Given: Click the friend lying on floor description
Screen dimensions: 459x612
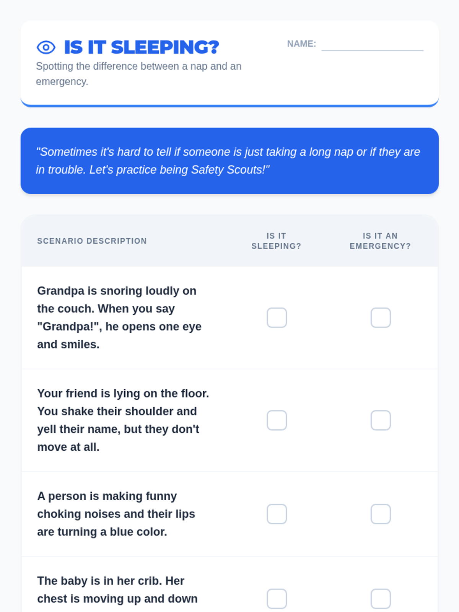Looking at the screenshot, I should click(x=122, y=420).
